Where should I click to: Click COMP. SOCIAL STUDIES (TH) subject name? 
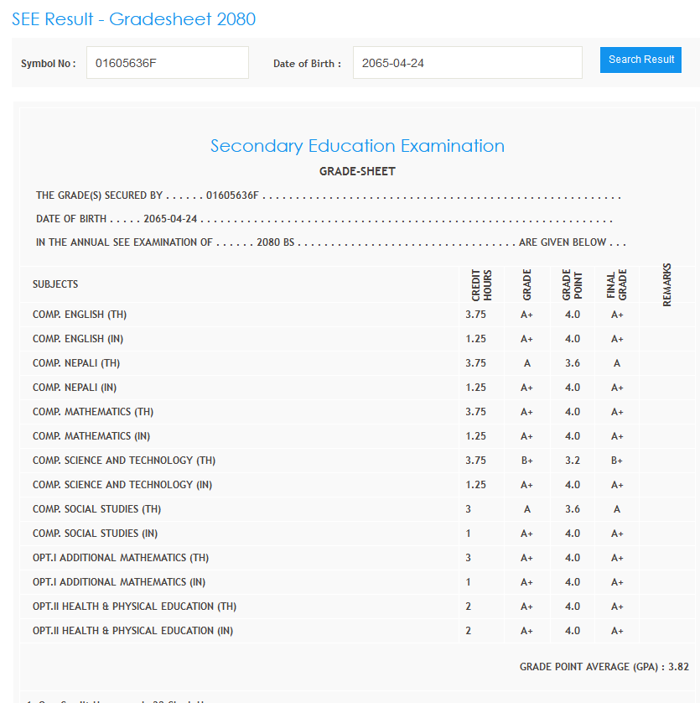pos(96,509)
